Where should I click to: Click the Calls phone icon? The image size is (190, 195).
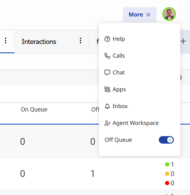107,56
